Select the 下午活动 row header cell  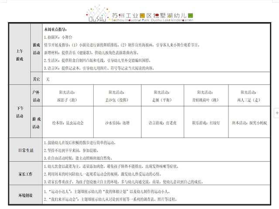(20, 113)
